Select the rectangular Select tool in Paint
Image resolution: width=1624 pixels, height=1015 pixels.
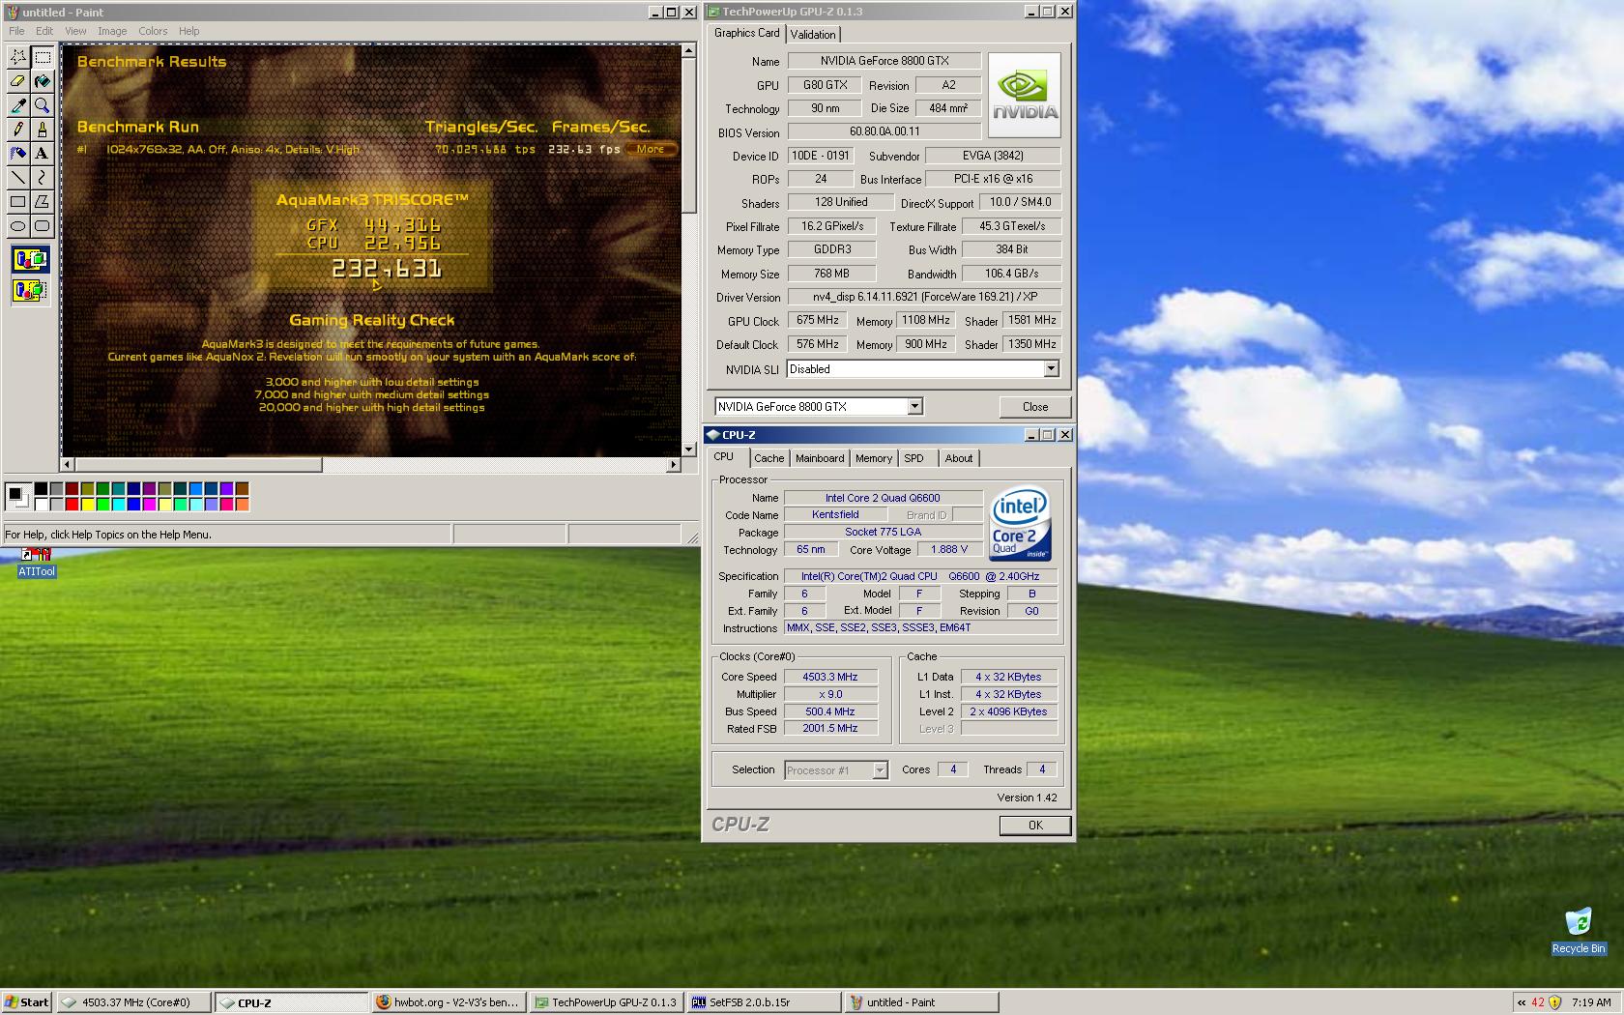42,57
